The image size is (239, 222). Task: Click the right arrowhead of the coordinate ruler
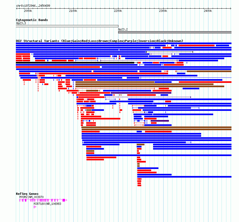click(231, 8)
